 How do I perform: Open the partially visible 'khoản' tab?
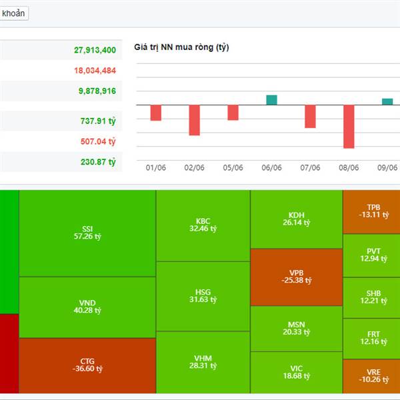coord(14,13)
